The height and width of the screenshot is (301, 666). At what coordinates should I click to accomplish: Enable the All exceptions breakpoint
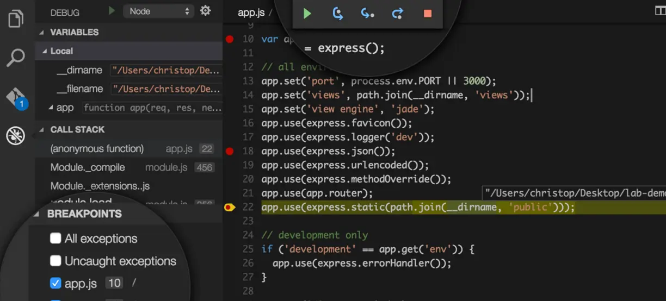[55, 238]
